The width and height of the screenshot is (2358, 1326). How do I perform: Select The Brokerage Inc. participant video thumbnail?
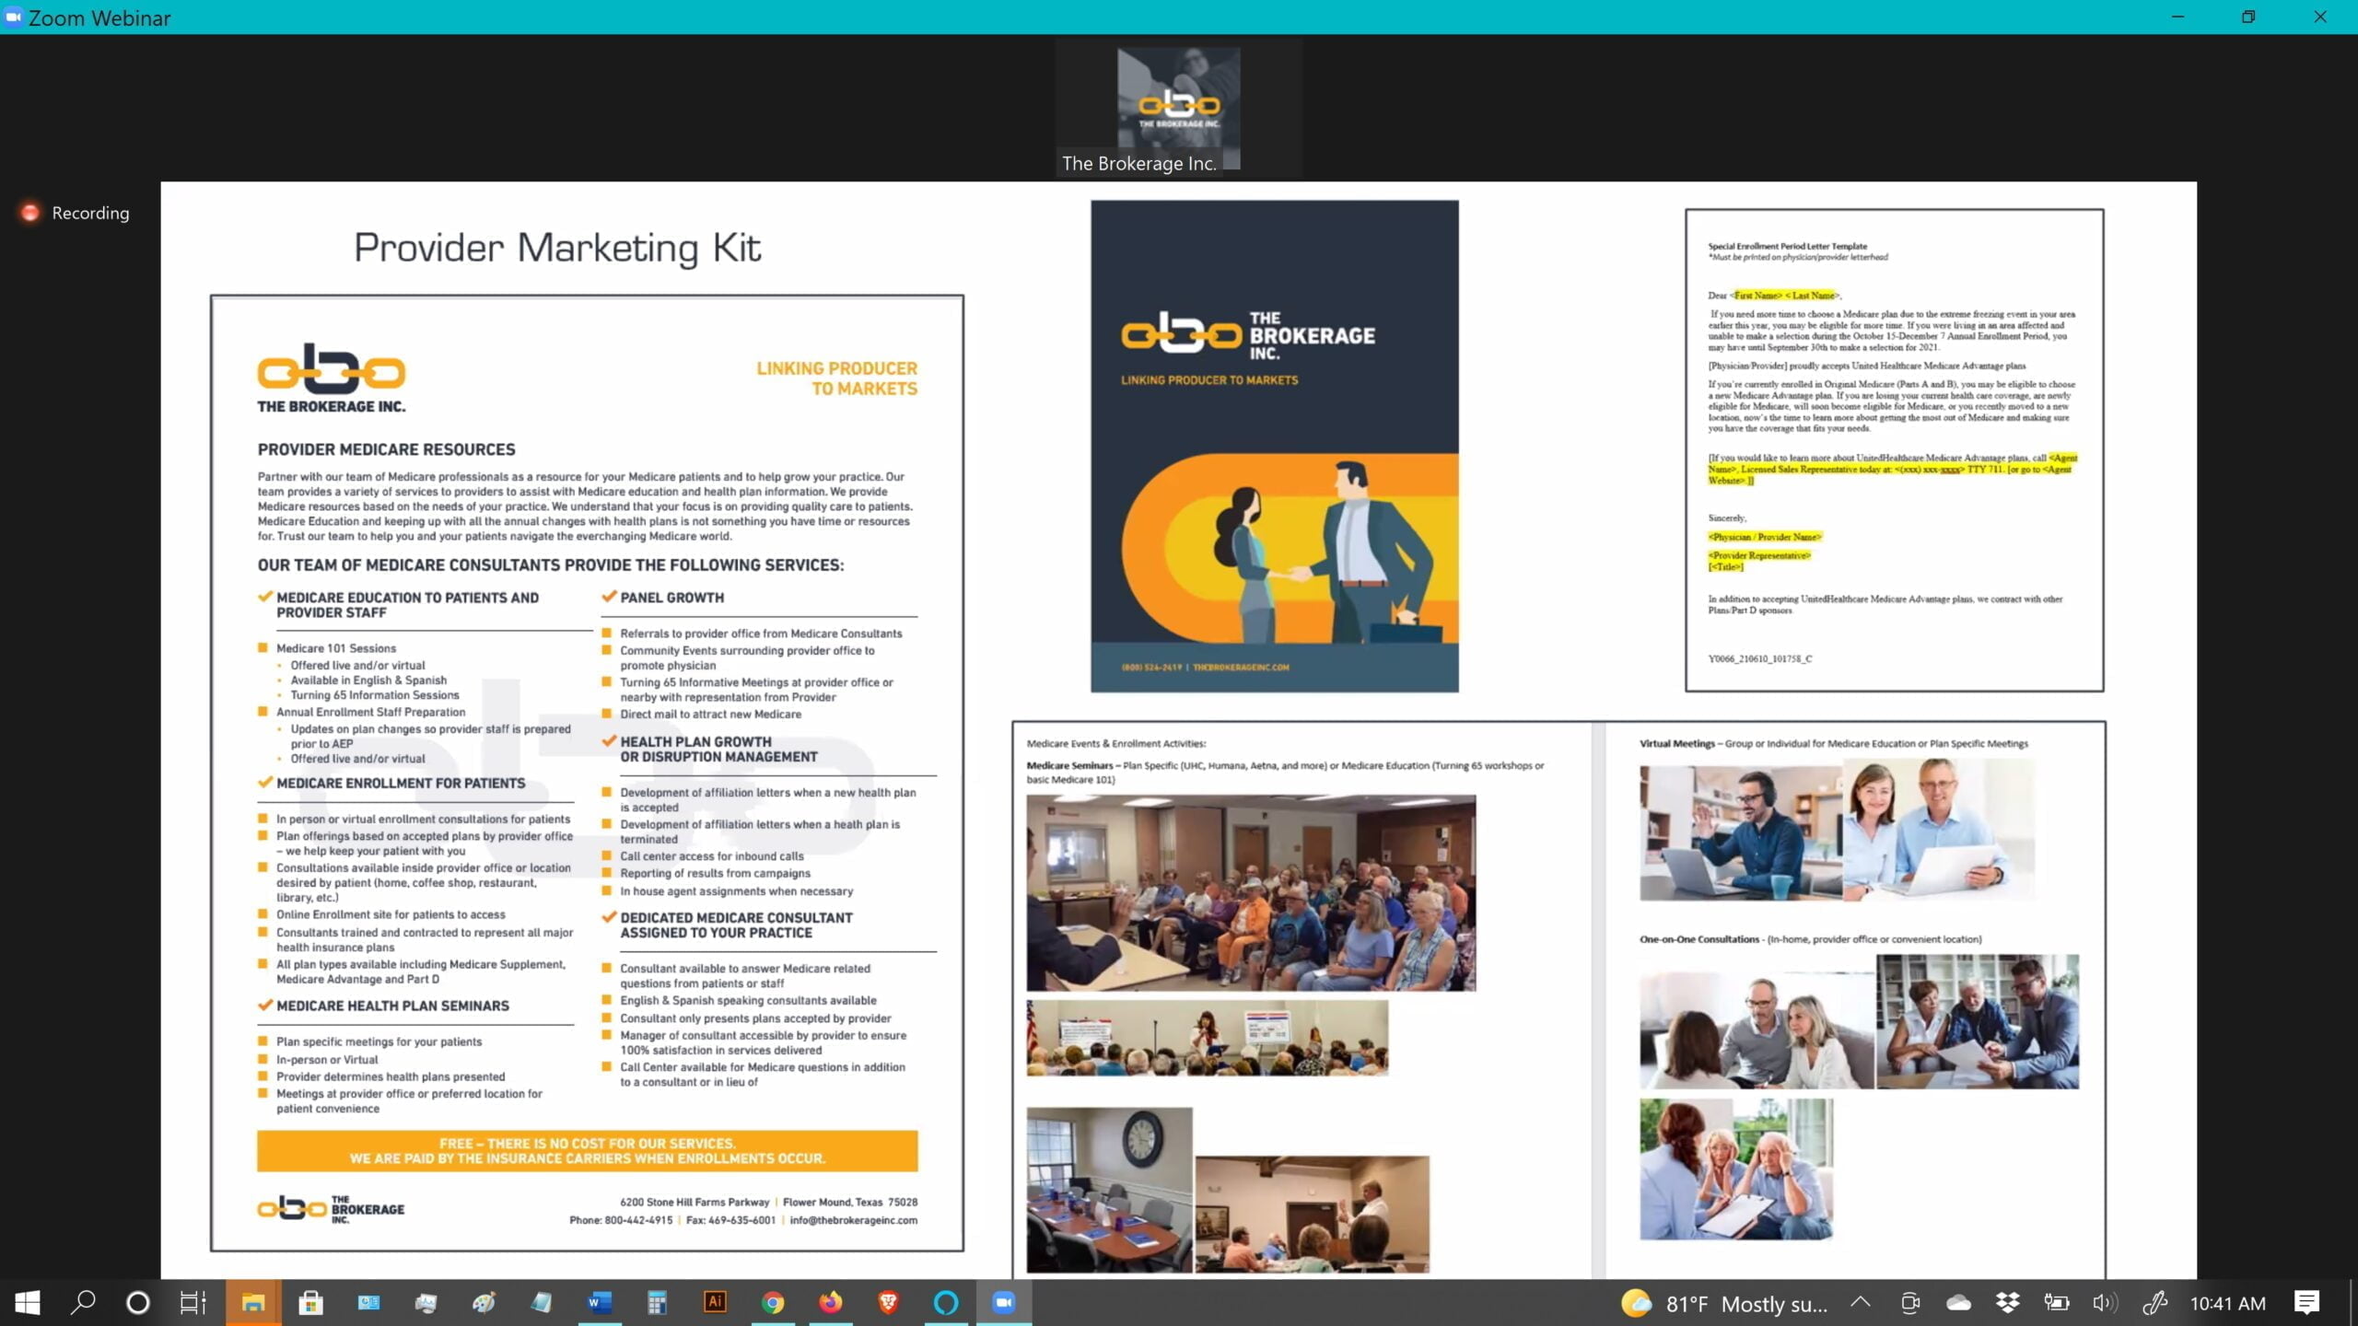[1178, 108]
